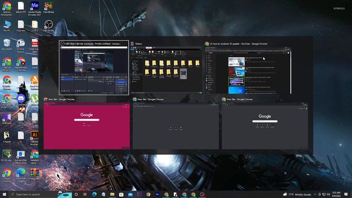Open the Google Chrome desktop shortcut beside Microsoft Edge
352x198 pixels.
[x=7, y=175]
